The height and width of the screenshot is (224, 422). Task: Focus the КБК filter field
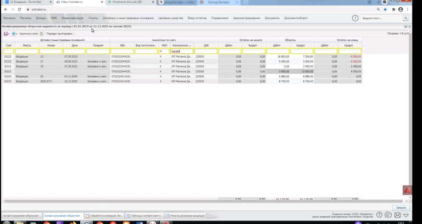click(x=122, y=51)
